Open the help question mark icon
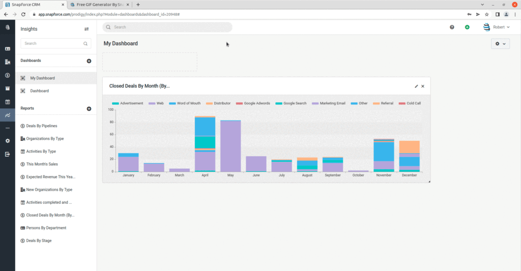This screenshot has width=521, height=271. point(452,27)
